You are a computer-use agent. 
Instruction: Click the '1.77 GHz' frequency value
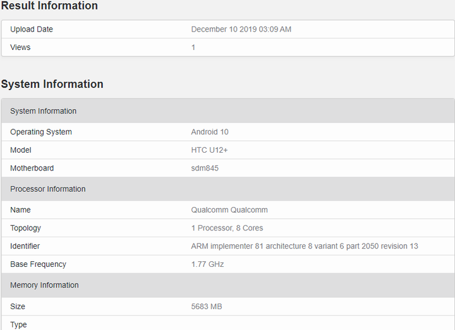tap(207, 264)
